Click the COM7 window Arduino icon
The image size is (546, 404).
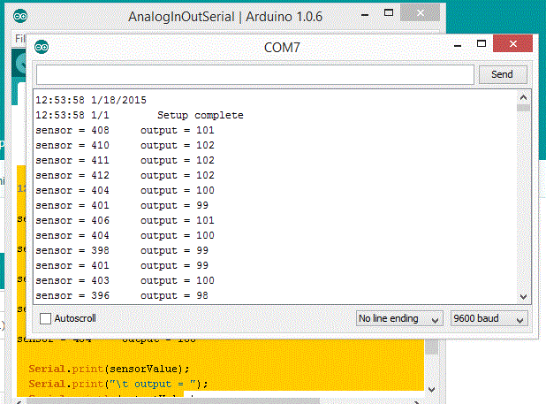click(42, 47)
